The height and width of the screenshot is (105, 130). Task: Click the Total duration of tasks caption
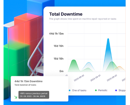(x=25, y=85)
